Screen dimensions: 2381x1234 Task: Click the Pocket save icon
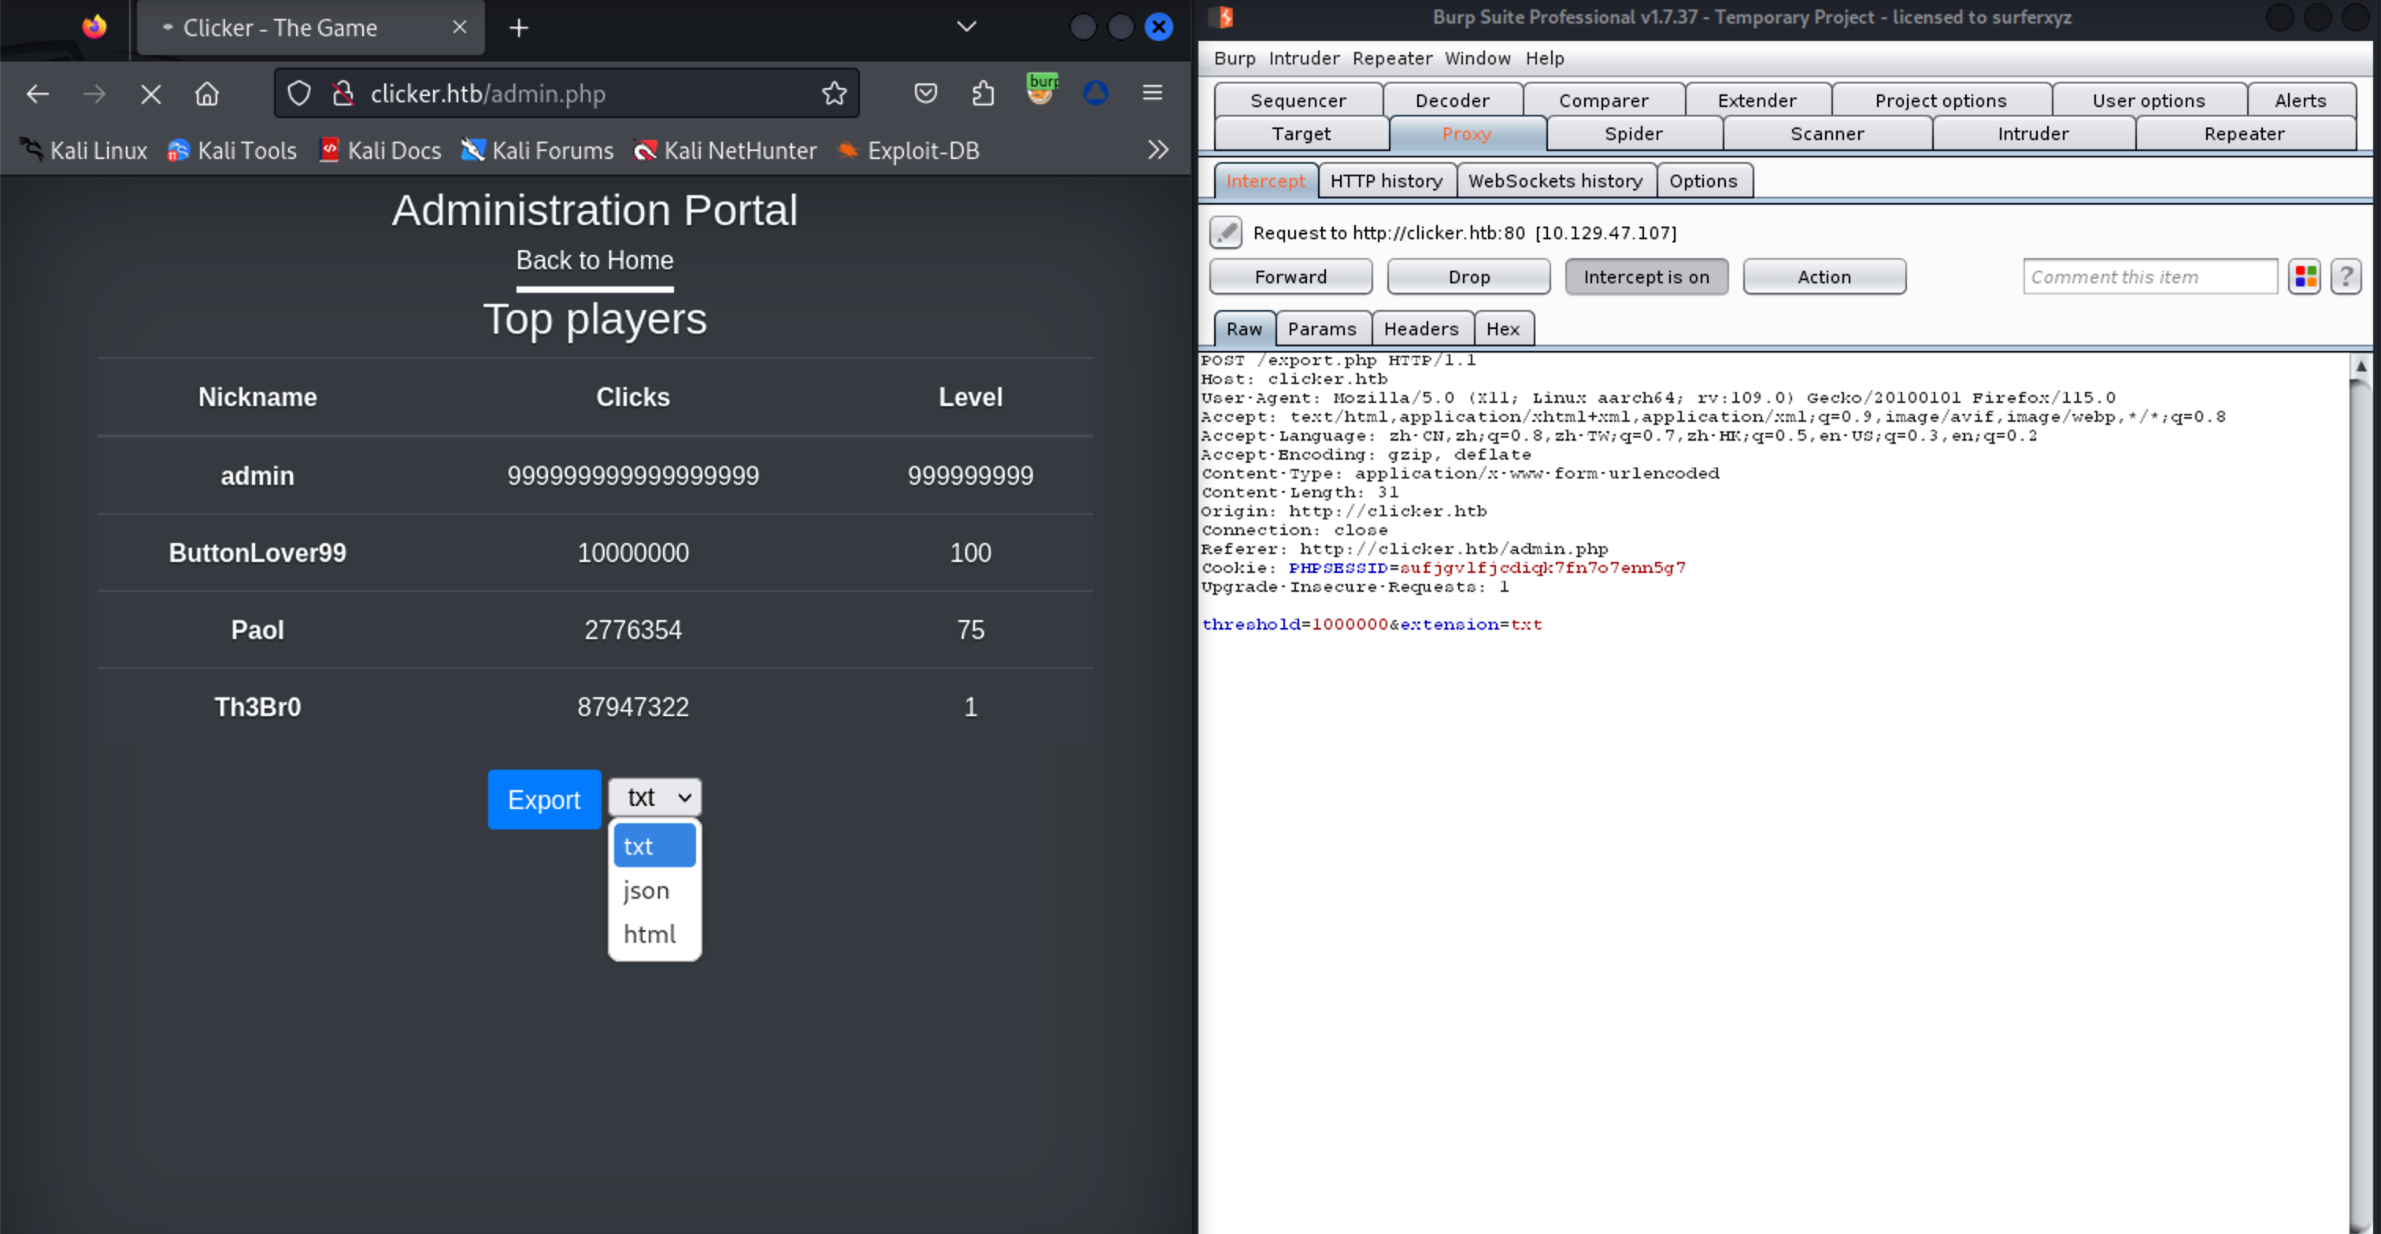tap(925, 94)
